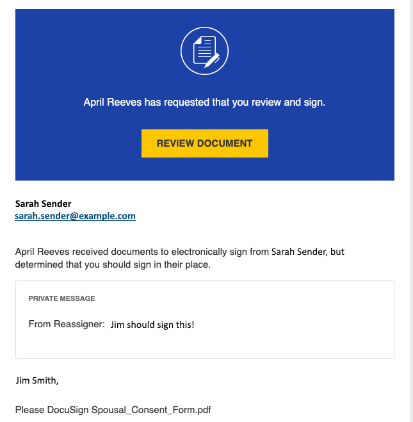Open the document via REVIEW DOCUMENT button
The height and width of the screenshot is (422, 413).
tap(205, 143)
